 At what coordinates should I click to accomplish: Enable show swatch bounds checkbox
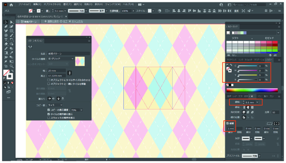49,118
